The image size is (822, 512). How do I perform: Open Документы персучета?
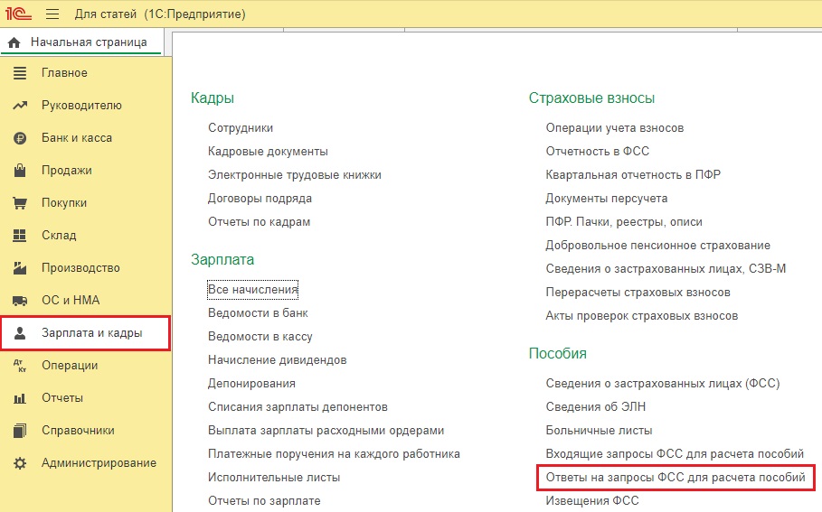coord(607,199)
